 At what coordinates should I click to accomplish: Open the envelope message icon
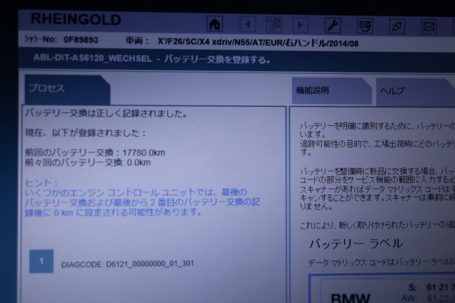429,27
